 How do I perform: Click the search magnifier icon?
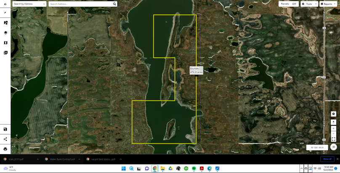pyautogui.click(x=114, y=4)
